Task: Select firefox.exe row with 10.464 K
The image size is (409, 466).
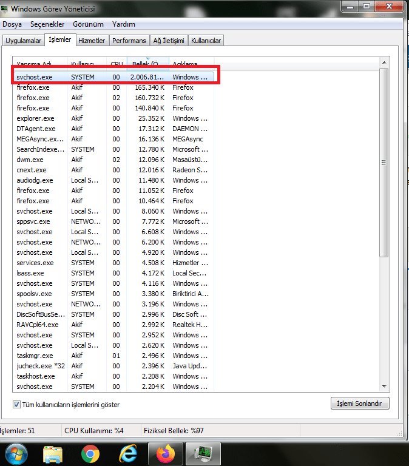Action: click(113, 201)
